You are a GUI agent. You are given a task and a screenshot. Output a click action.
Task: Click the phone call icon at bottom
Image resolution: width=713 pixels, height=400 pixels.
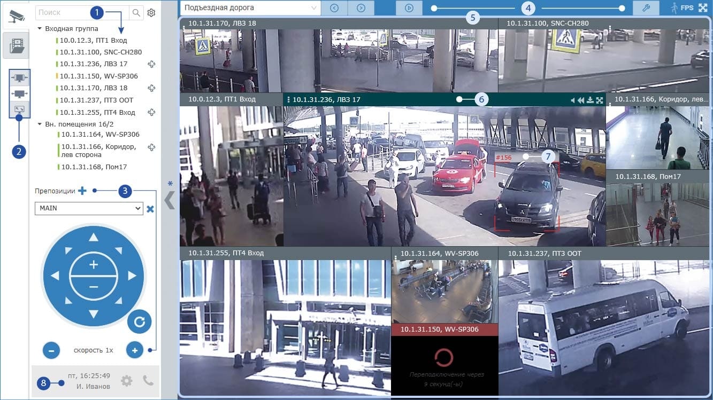148,381
